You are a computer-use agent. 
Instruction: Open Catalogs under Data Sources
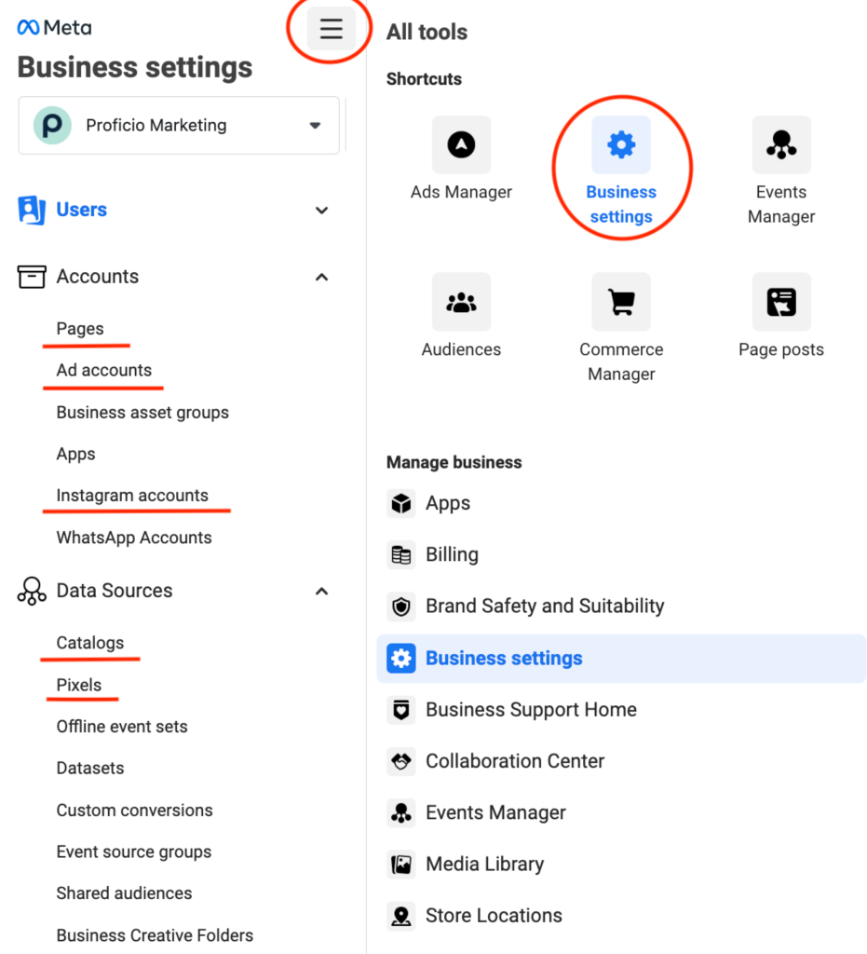89,642
